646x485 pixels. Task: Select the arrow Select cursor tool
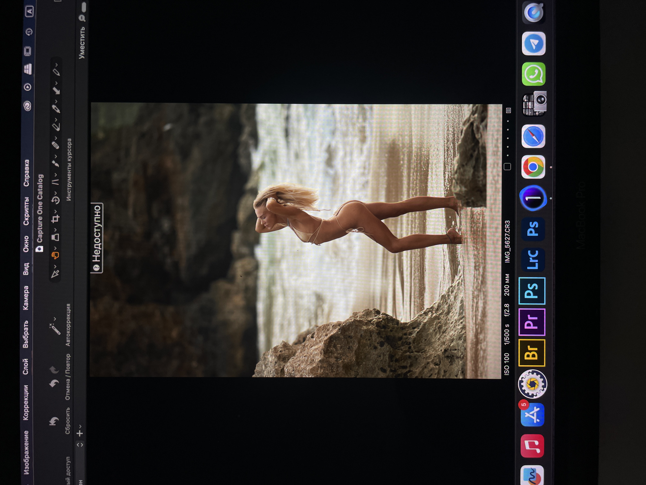tap(55, 274)
